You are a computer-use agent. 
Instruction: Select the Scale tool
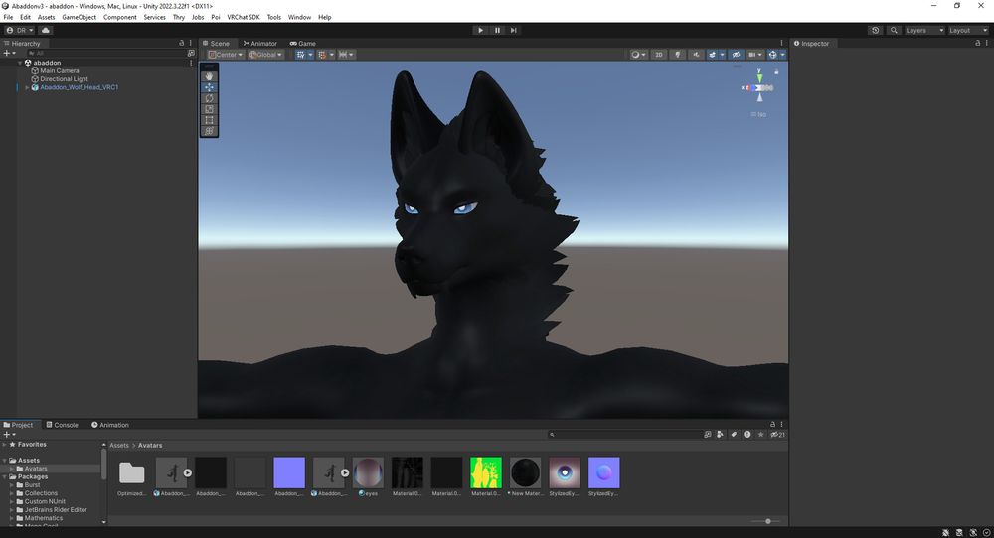tap(209, 109)
